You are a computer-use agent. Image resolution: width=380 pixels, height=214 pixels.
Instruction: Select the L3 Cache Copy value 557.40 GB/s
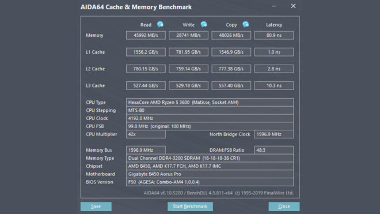coord(231,85)
